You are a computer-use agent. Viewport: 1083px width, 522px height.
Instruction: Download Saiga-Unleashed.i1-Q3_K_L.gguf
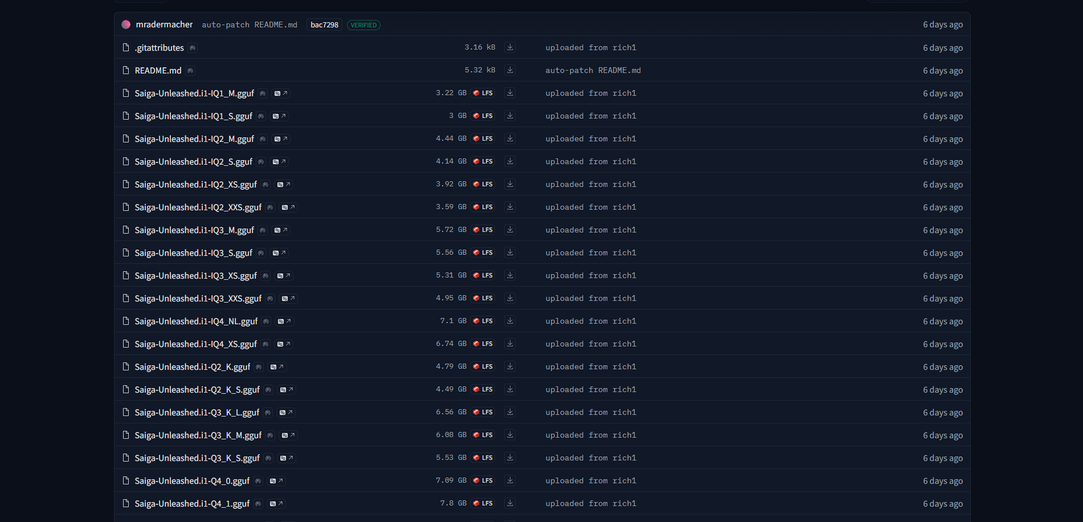pos(510,412)
